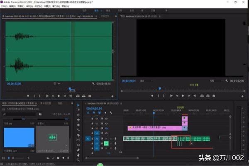This screenshot has width=249, height=166.
Task: Switch to the Media Browser tab
Action: 46,103
